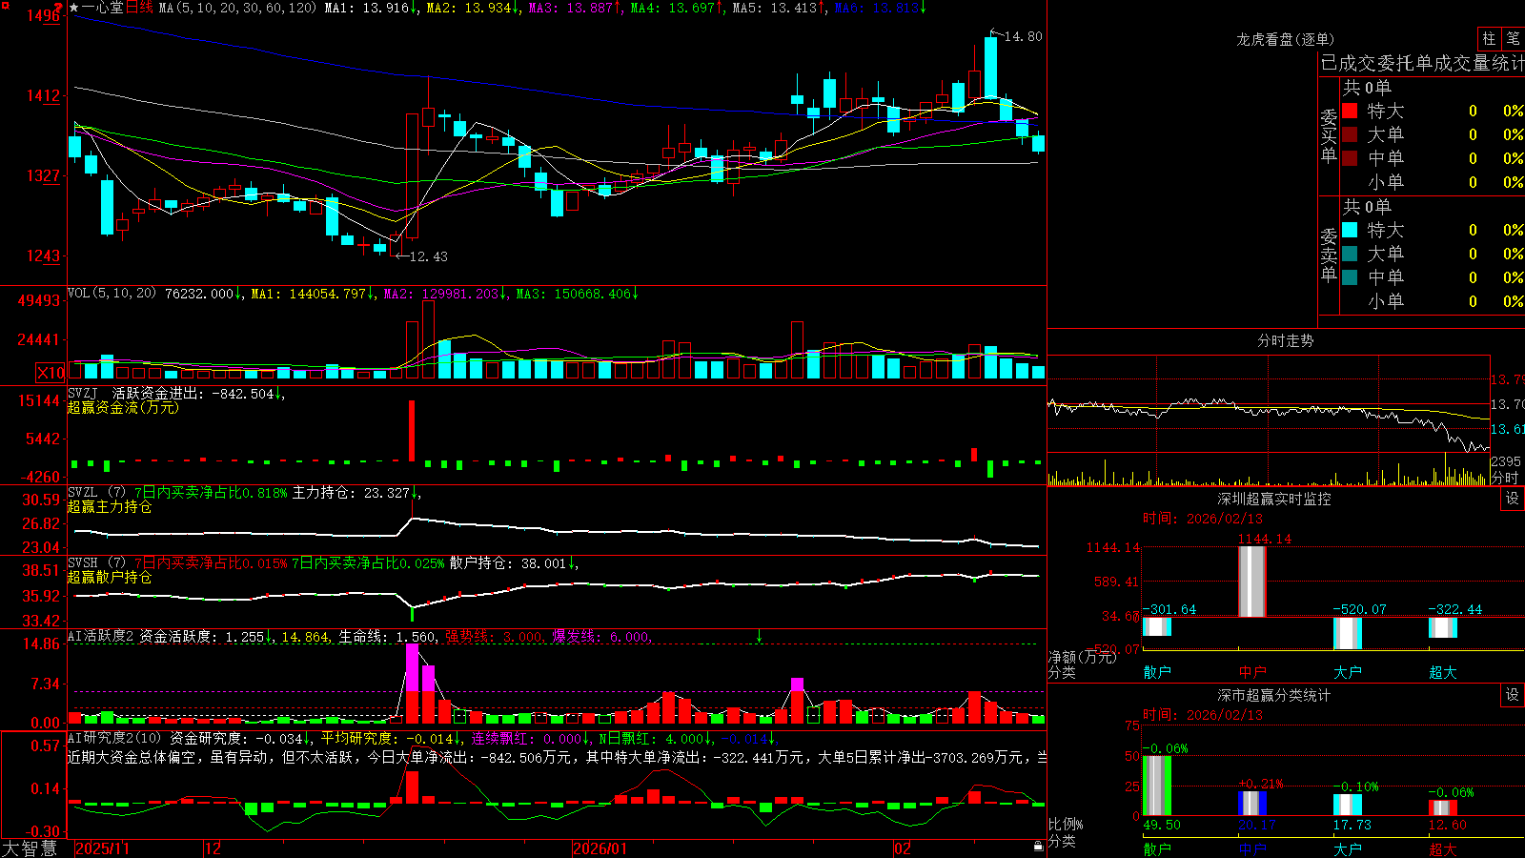Click the 12 month timeline marker

(x=213, y=848)
